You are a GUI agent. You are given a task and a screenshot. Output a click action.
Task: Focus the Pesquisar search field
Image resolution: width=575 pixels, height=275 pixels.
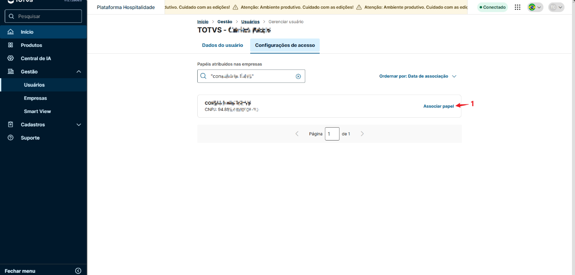pos(43,16)
